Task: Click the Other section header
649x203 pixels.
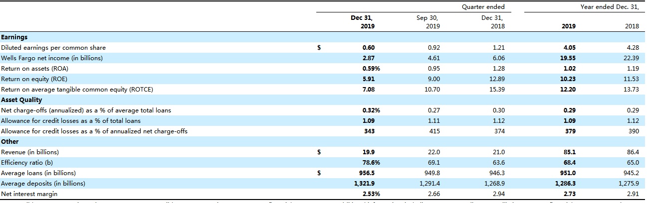Action: pos(10,142)
